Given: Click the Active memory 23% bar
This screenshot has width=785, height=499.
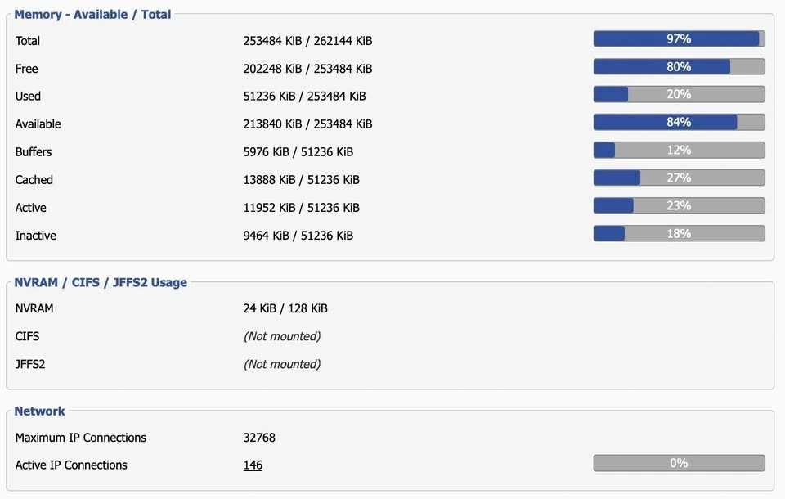Looking at the screenshot, I should click(x=679, y=206).
